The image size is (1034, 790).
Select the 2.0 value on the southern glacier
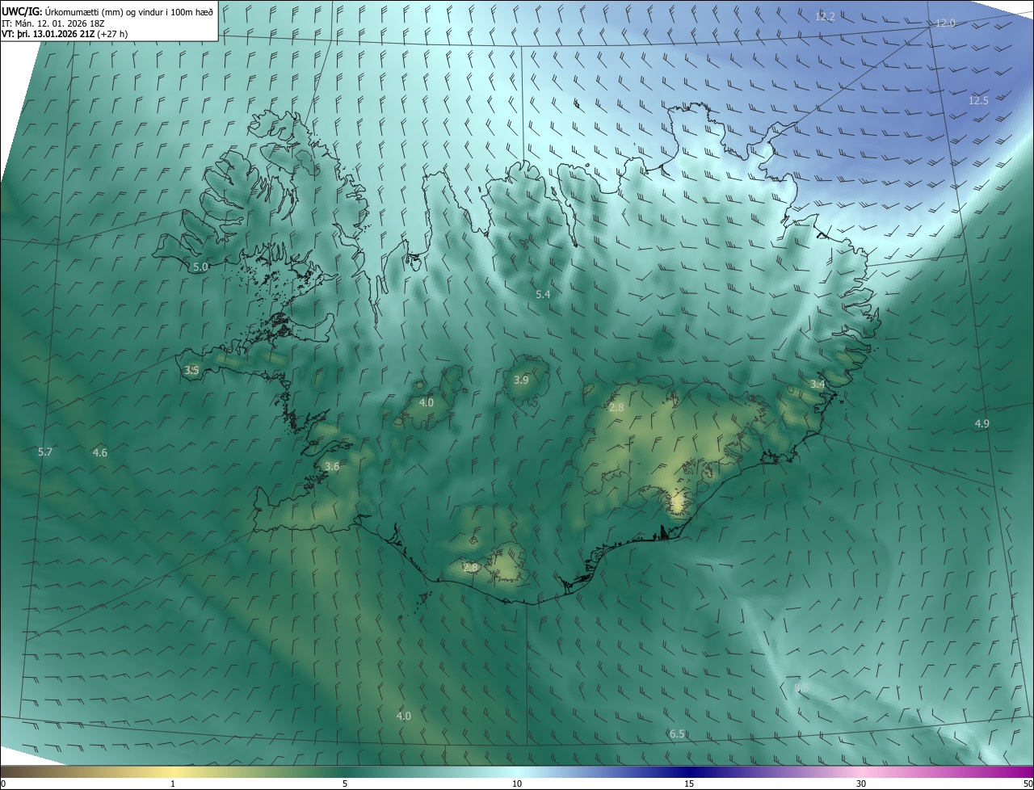click(x=470, y=568)
